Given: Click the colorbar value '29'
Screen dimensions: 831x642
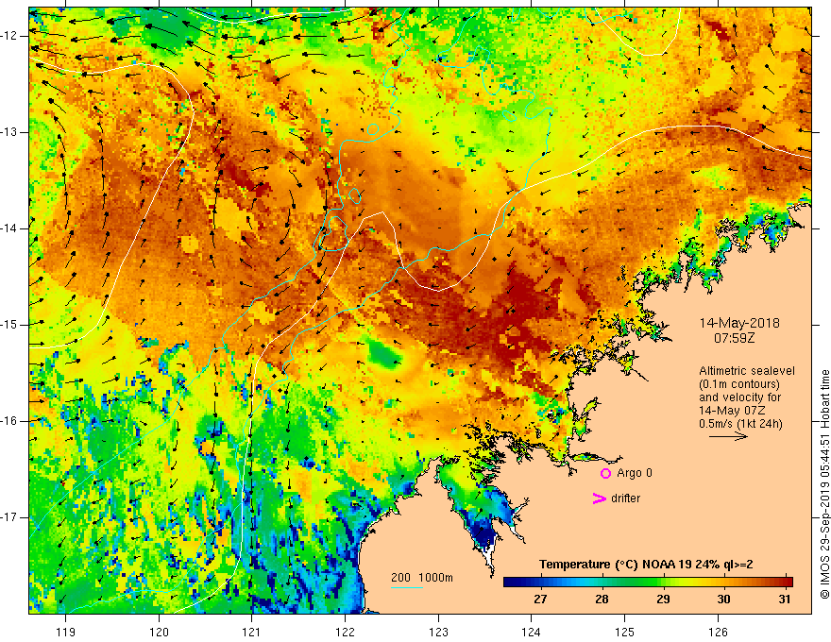Looking at the screenshot, I should (663, 600).
